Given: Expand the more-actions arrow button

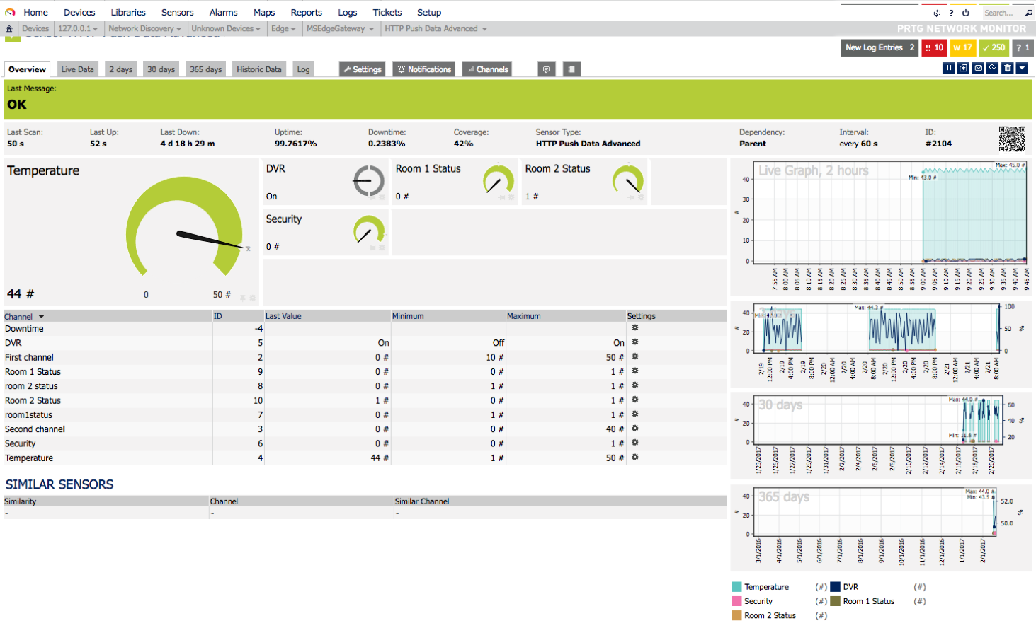Looking at the screenshot, I should (1022, 68).
